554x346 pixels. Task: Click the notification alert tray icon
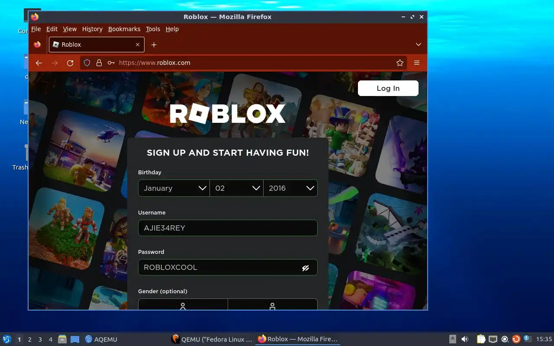[528, 339]
